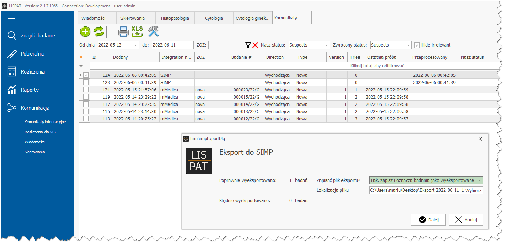Switch to the Histopatologia tab
Viewport: 505px width, 244px height.
point(175,18)
